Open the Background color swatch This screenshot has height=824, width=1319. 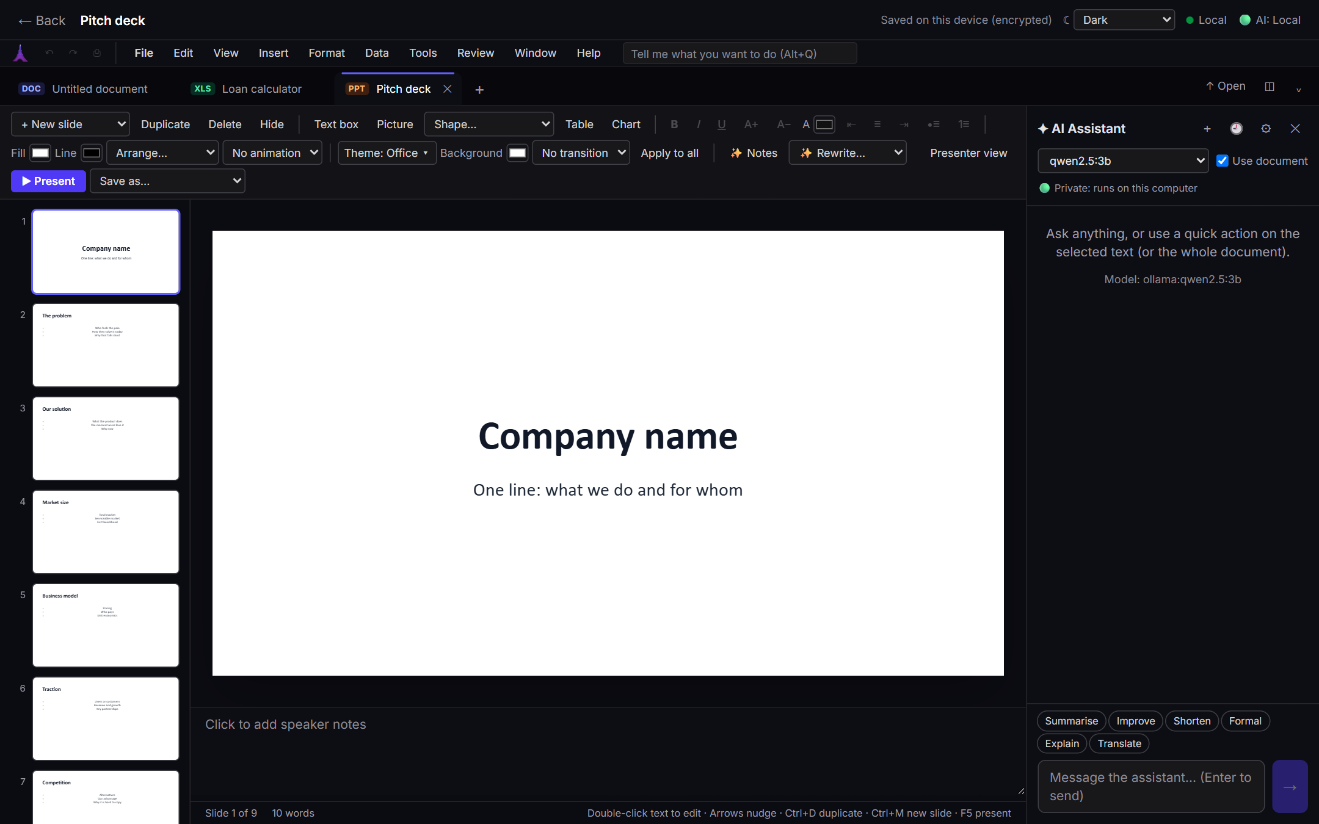tap(517, 153)
